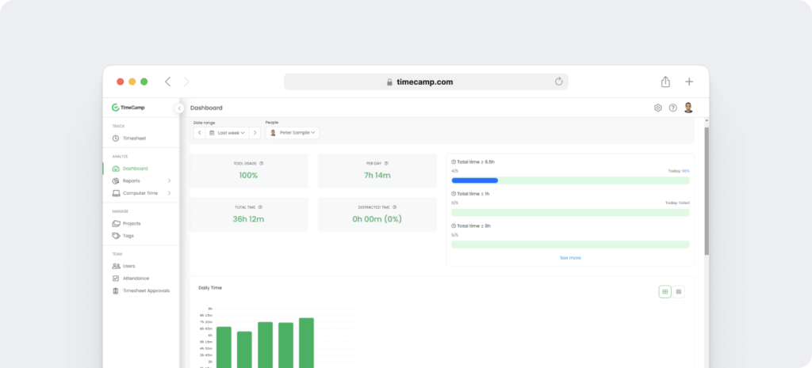Viewport: 812px width, 368px height.
Task: Click the tallest Daily Time bar
Action: click(307, 343)
